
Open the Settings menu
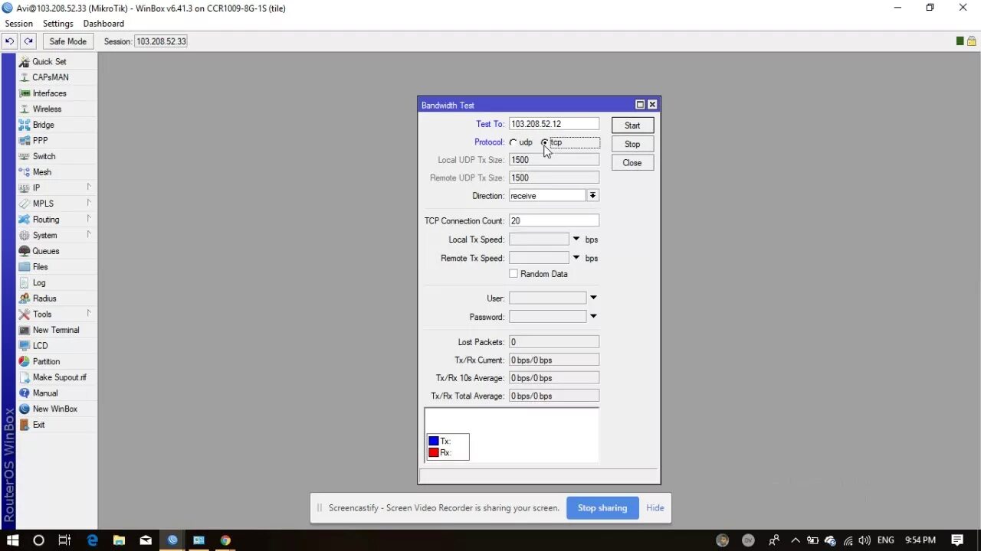coord(57,24)
